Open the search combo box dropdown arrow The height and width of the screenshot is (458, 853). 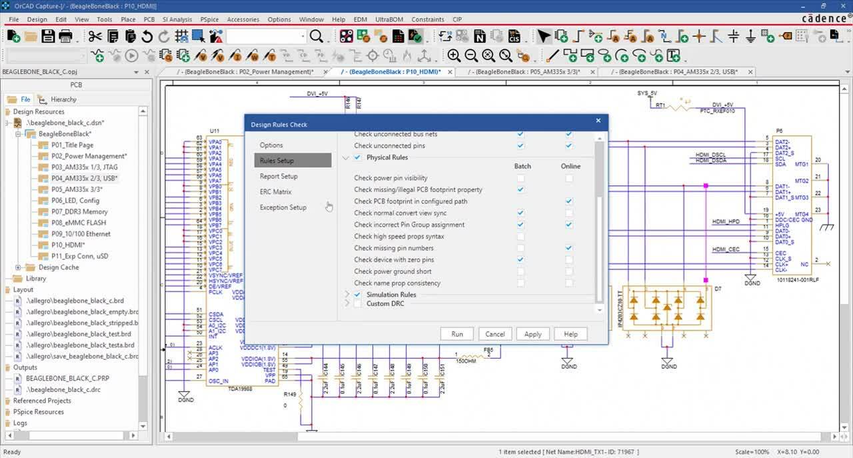[x=303, y=37]
